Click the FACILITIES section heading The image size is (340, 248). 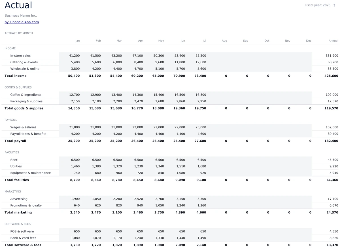12,152
